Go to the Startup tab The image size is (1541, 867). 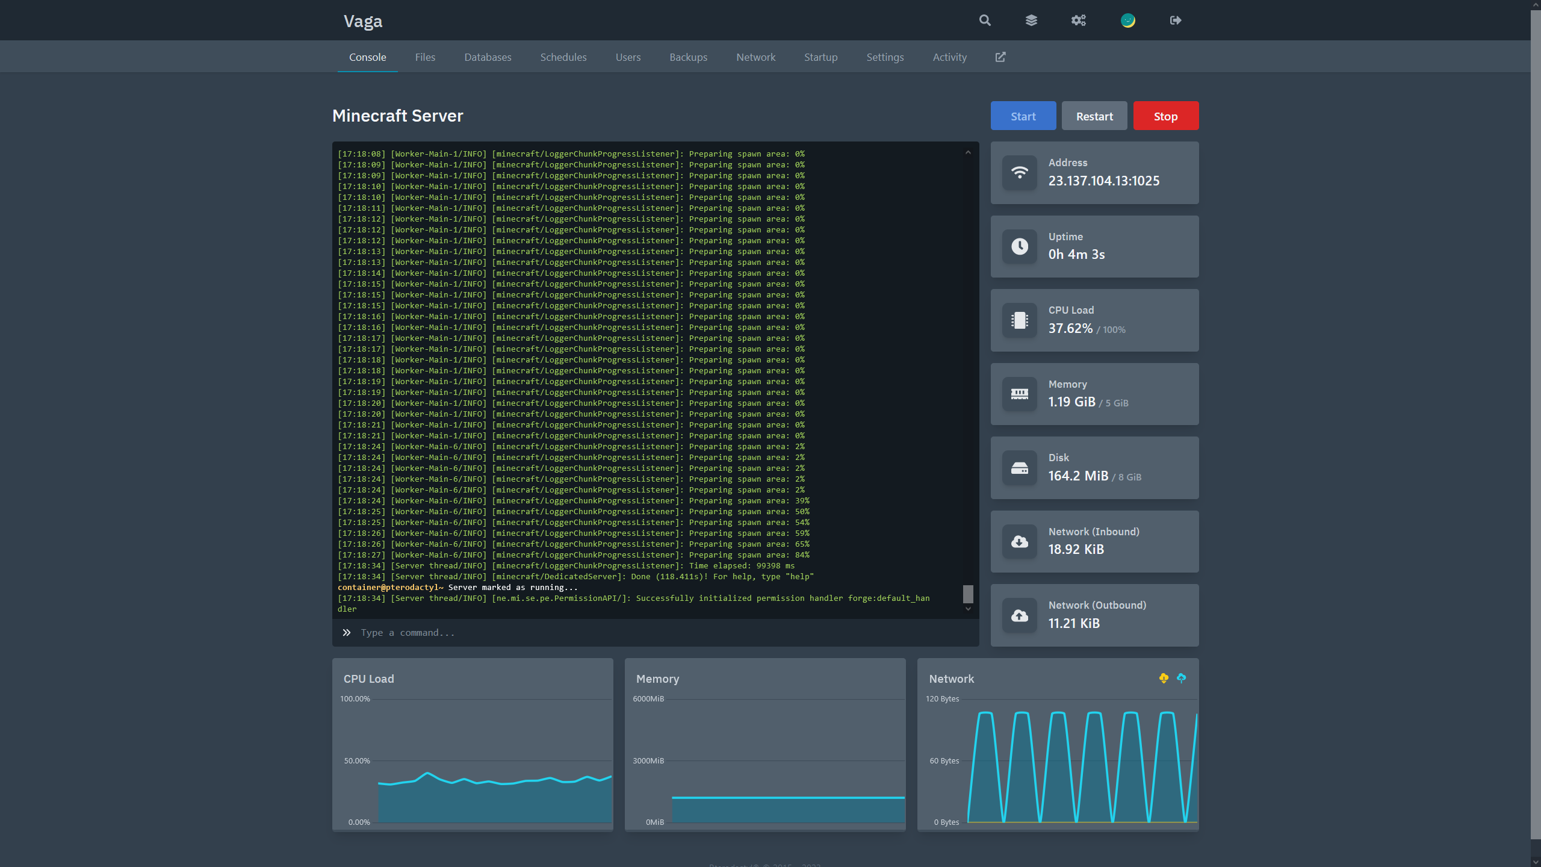tap(820, 57)
